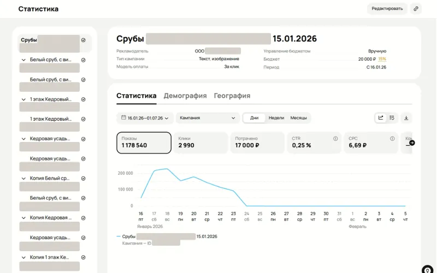Select the Показы metric card

point(144,143)
